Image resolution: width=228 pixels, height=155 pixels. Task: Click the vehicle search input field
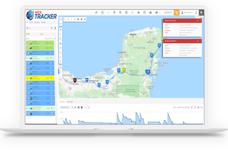tap(37, 28)
